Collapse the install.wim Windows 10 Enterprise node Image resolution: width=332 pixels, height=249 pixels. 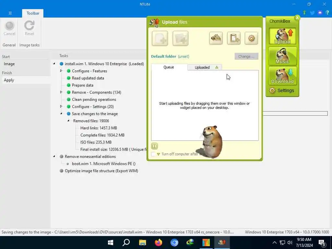coord(54,64)
